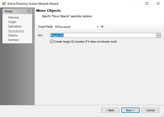The width and height of the screenshot is (164, 117).
Task: Close the wizard window
Action: [158, 3]
